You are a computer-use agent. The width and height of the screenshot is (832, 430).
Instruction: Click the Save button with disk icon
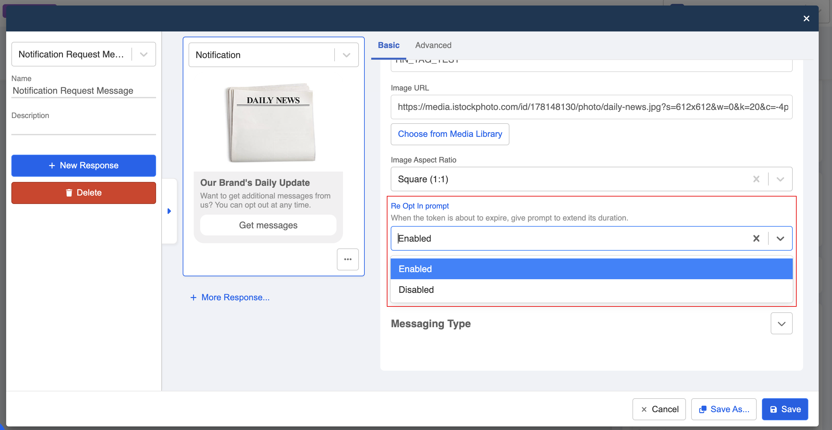click(x=785, y=409)
